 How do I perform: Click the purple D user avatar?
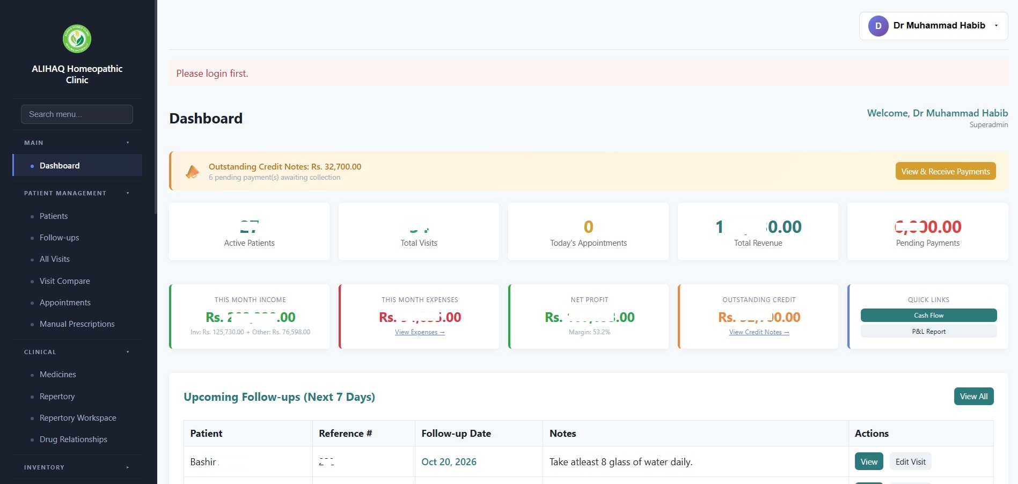(878, 26)
